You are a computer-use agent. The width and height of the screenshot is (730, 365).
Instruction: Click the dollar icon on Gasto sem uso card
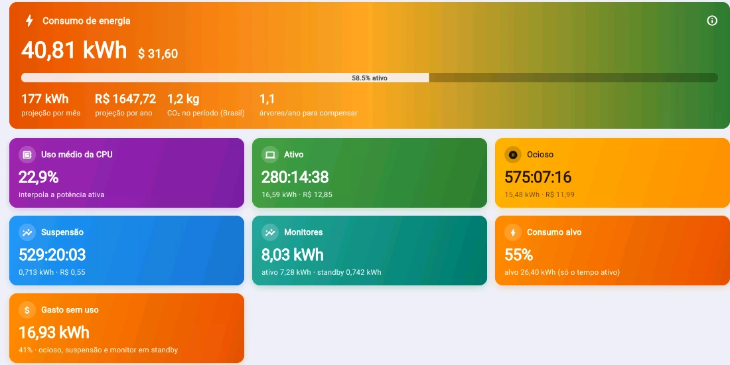[27, 310]
